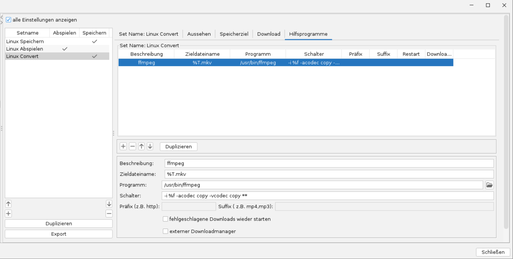This screenshot has height=259, width=513.
Task: Switch to the Download tab
Action: coord(269,34)
